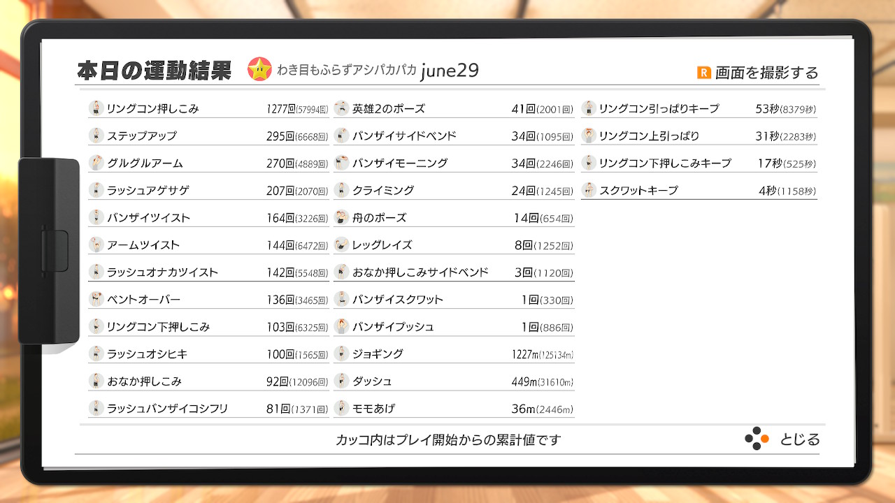Click the ステップアップ exercise icon
This screenshot has width=895, height=503.
pyautogui.click(x=96, y=136)
